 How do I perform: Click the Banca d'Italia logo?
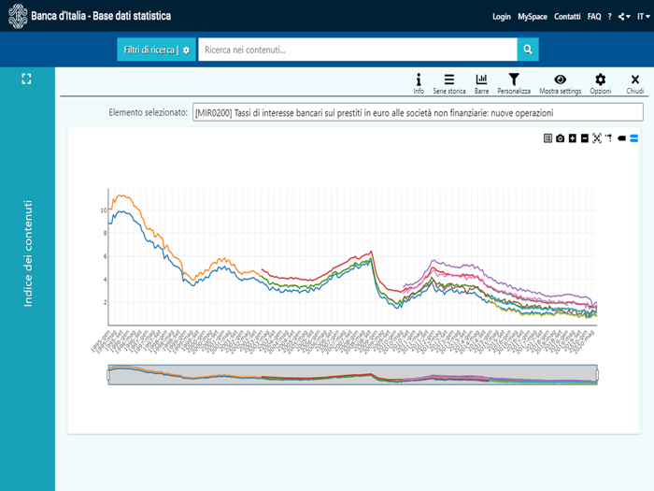point(18,16)
